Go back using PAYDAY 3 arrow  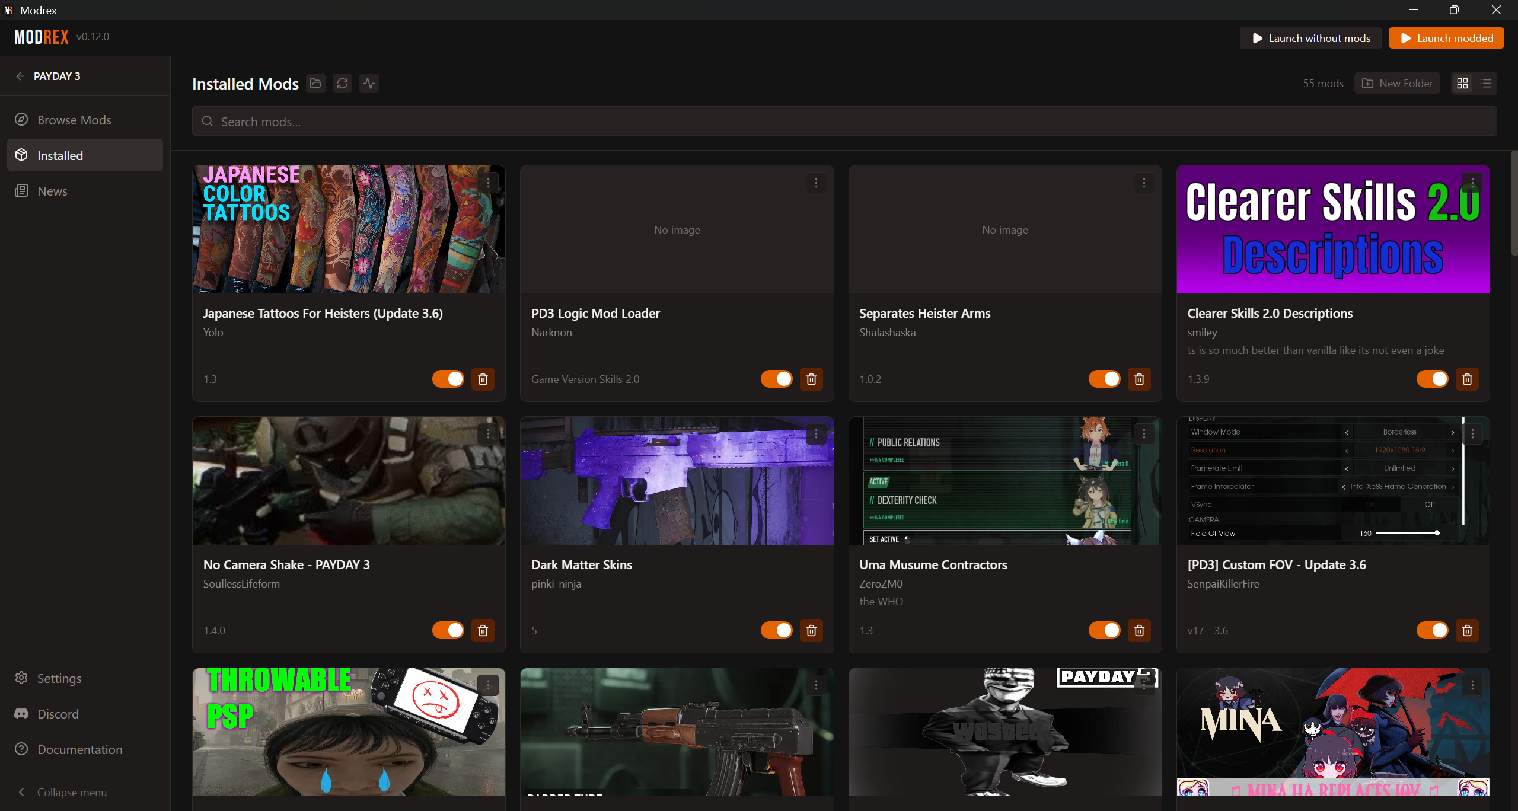(20, 76)
